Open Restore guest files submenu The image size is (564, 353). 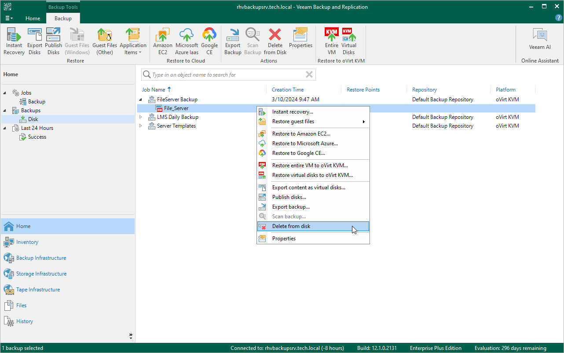pos(313,121)
